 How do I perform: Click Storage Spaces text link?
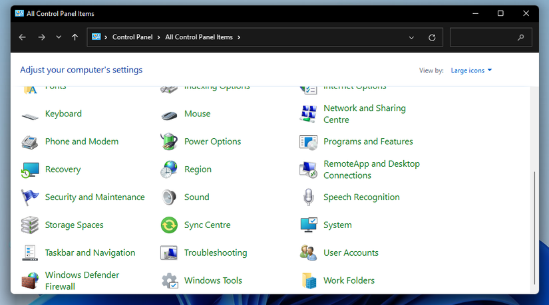click(75, 225)
